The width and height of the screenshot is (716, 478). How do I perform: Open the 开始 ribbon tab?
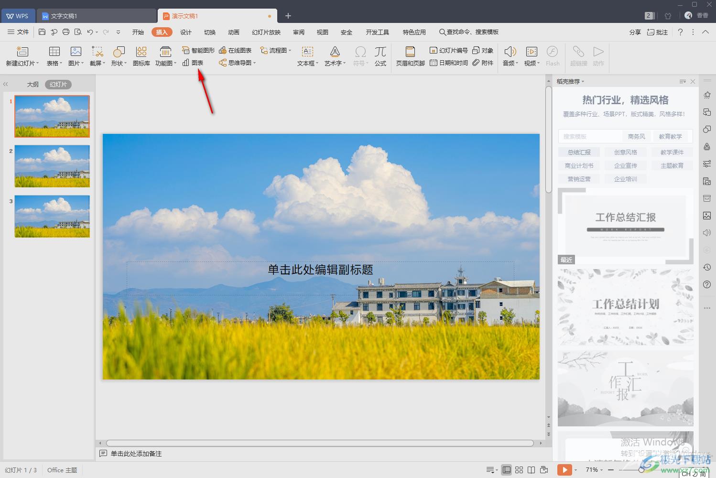coord(138,32)
